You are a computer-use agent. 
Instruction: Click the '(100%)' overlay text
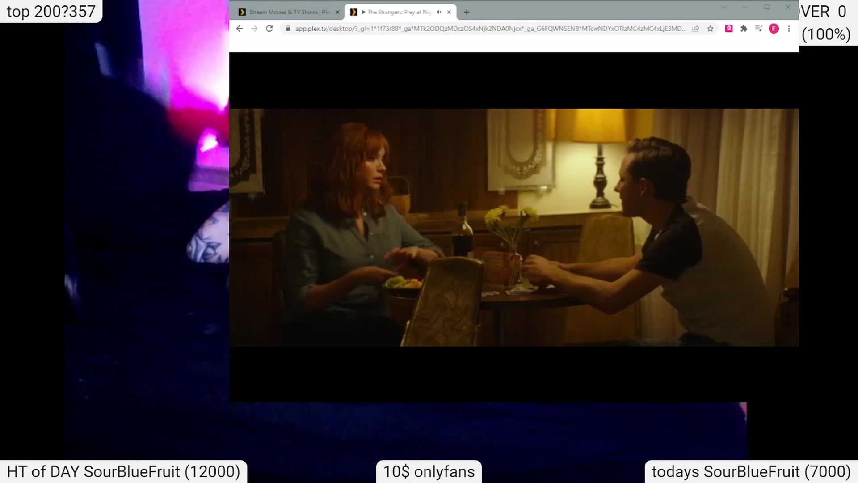pos(826,34)
